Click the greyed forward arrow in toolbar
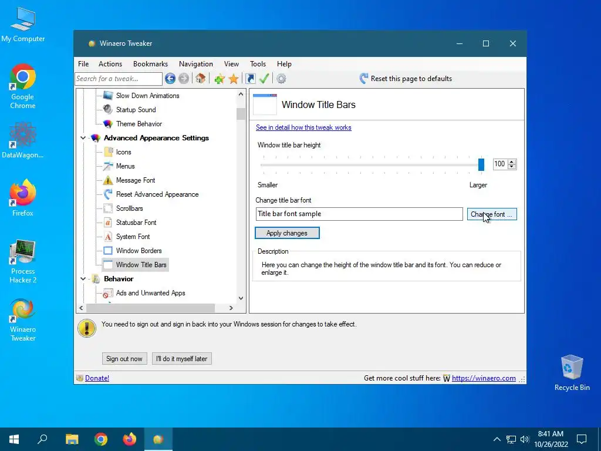The width and height of the screenshot is (601, 451). [x=184, y=79]
